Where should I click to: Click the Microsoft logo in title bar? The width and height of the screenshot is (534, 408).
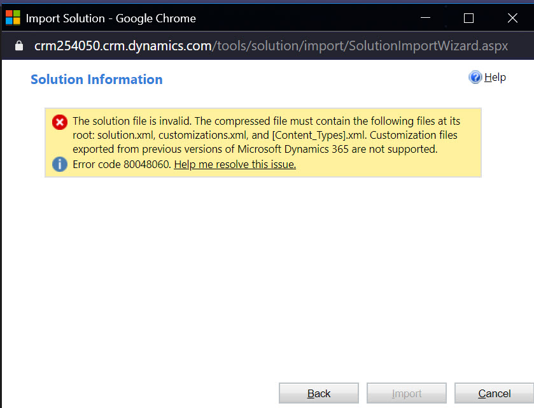coord(13,18)
